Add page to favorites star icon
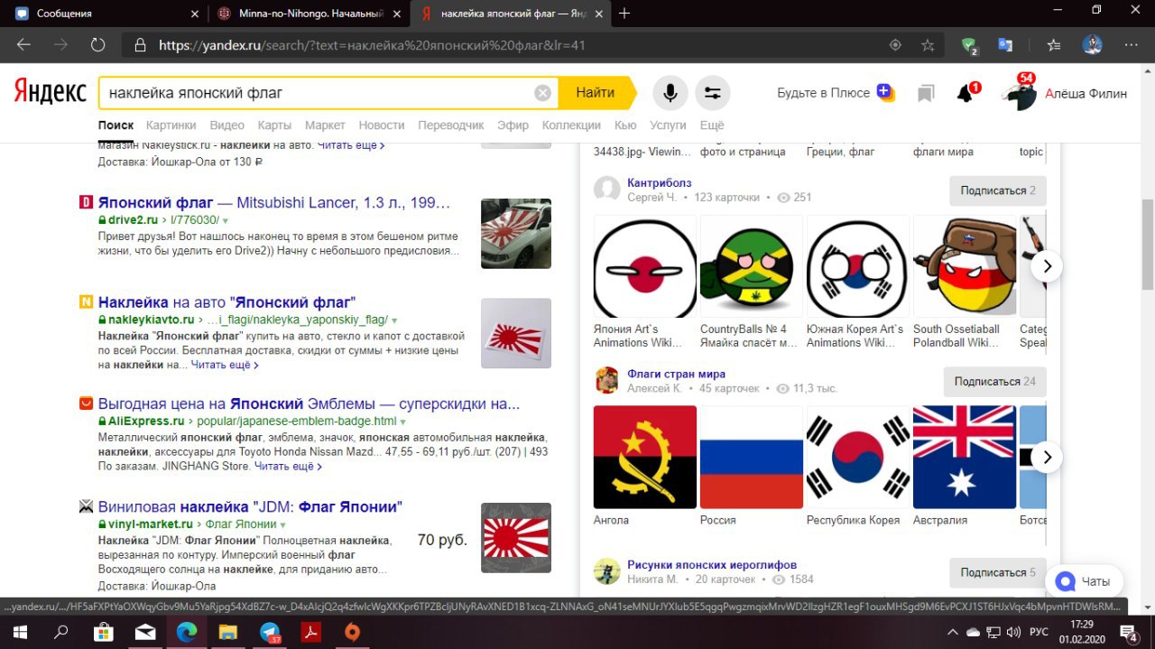This screenshot has width=1155, height=649. click(x=928, y=44)
